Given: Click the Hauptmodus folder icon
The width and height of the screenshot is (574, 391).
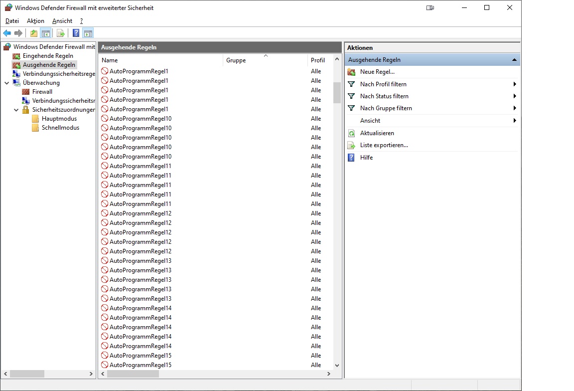Looking at the screenshot, I should point(35,119).
